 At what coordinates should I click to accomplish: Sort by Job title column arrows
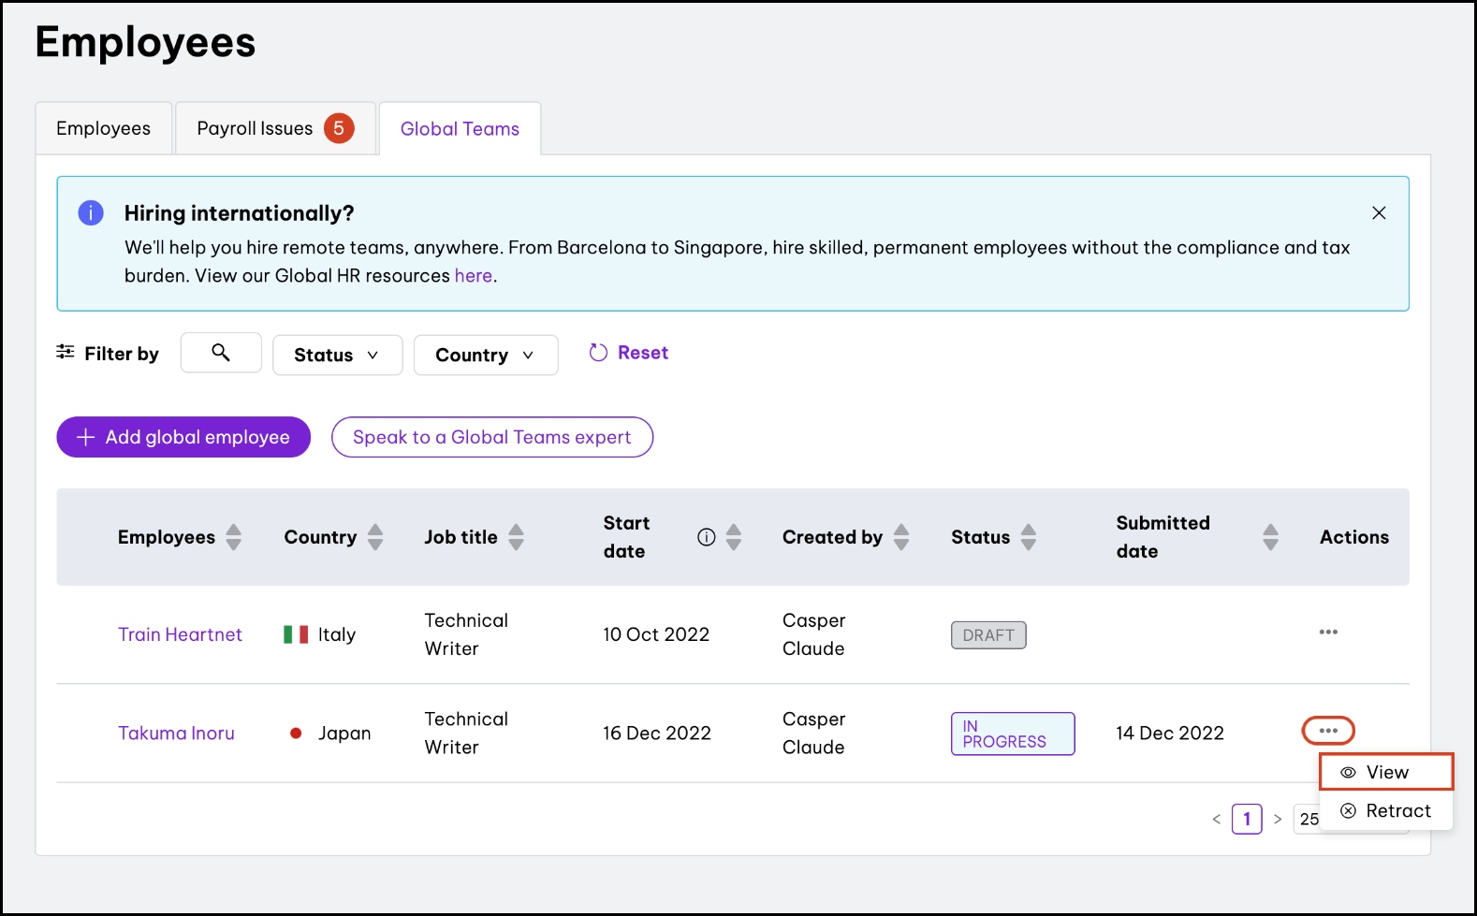click(x=516, y=537)
